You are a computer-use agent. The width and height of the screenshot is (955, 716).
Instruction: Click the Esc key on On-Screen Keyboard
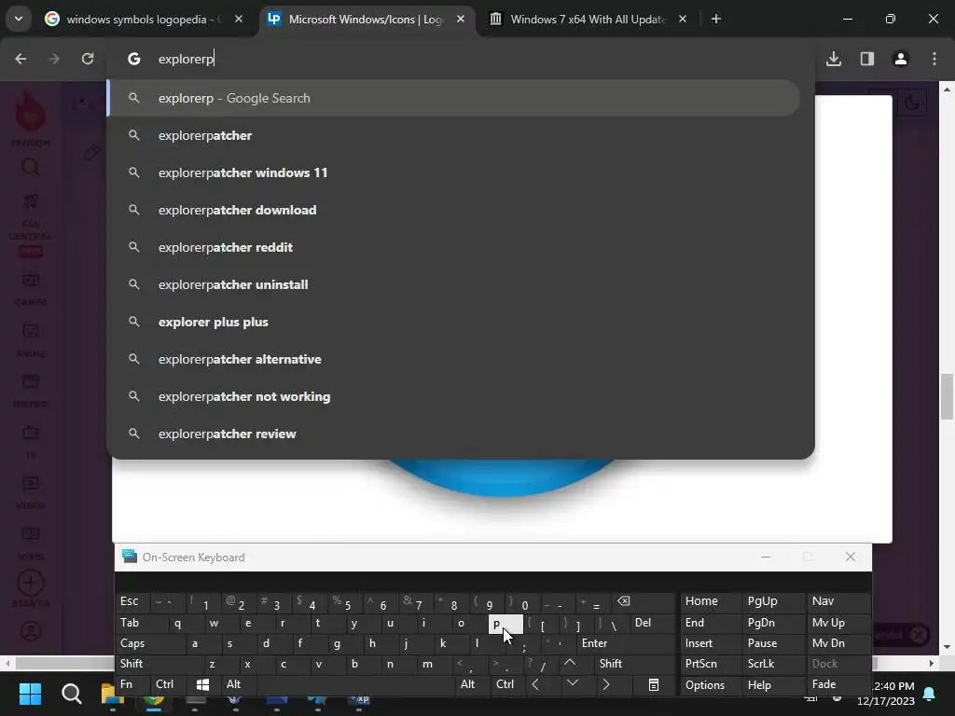[131, 601]
